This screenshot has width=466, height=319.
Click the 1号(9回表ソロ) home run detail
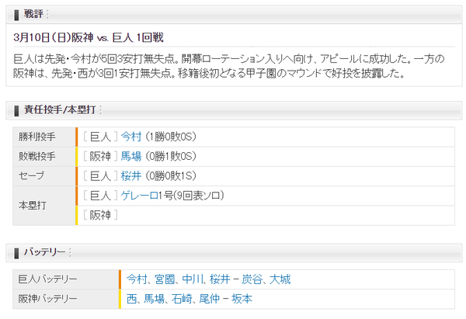coord(191,196)
